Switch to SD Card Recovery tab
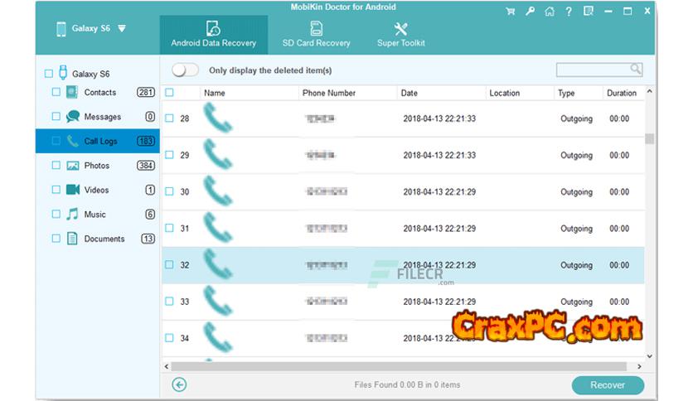 [316, 35]
